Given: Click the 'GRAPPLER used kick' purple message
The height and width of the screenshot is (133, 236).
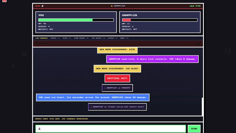Looking at the screenshot, I should click(x=152, y=59).
